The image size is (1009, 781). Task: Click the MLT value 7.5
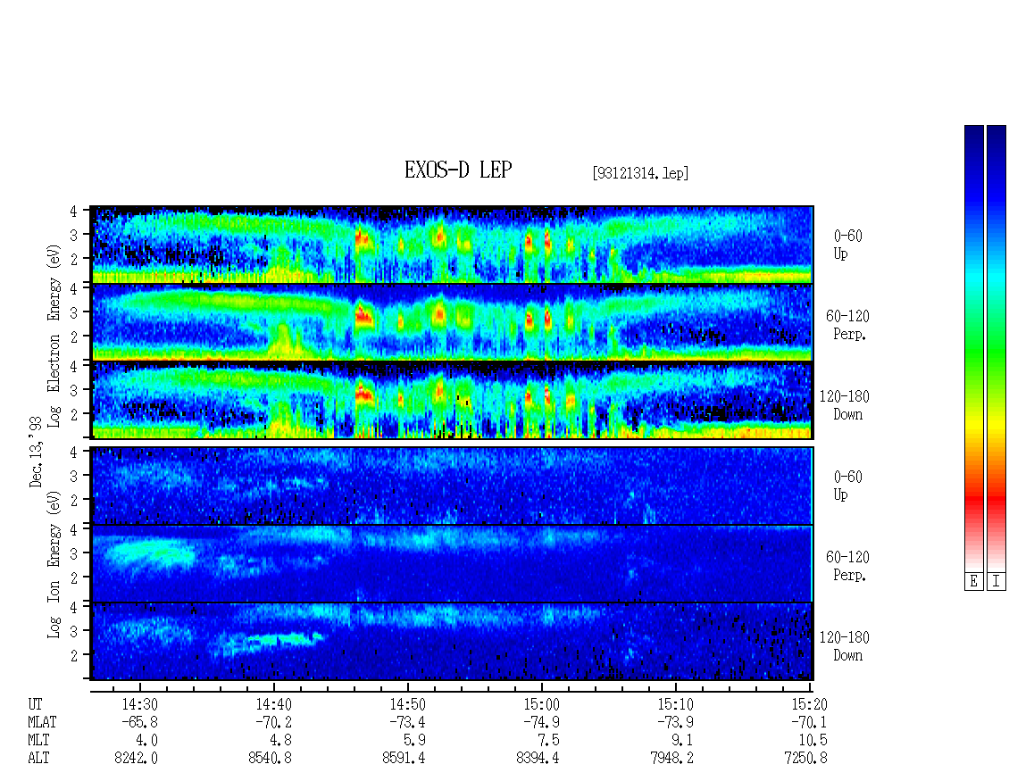point(548,741)
